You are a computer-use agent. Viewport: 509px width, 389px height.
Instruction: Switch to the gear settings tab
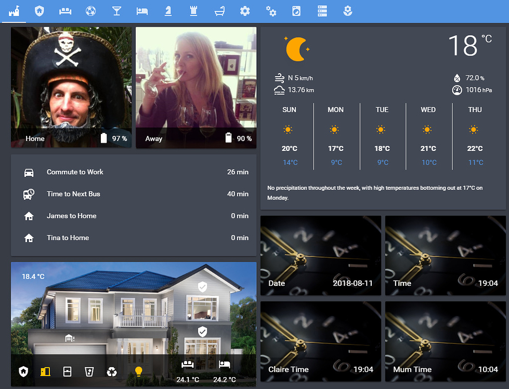(245, 10)
